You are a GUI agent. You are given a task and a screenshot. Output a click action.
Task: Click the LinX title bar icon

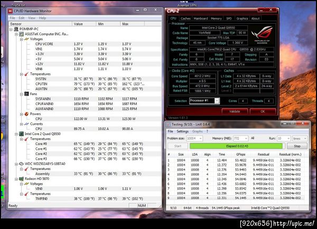tap(168, 125)
